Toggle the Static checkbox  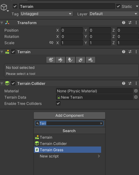point(118,6)
